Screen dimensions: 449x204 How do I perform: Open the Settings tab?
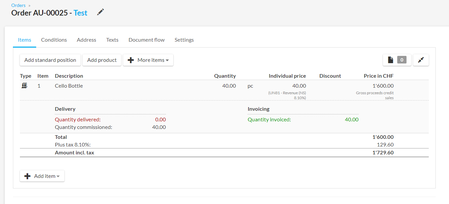[184, 40]
